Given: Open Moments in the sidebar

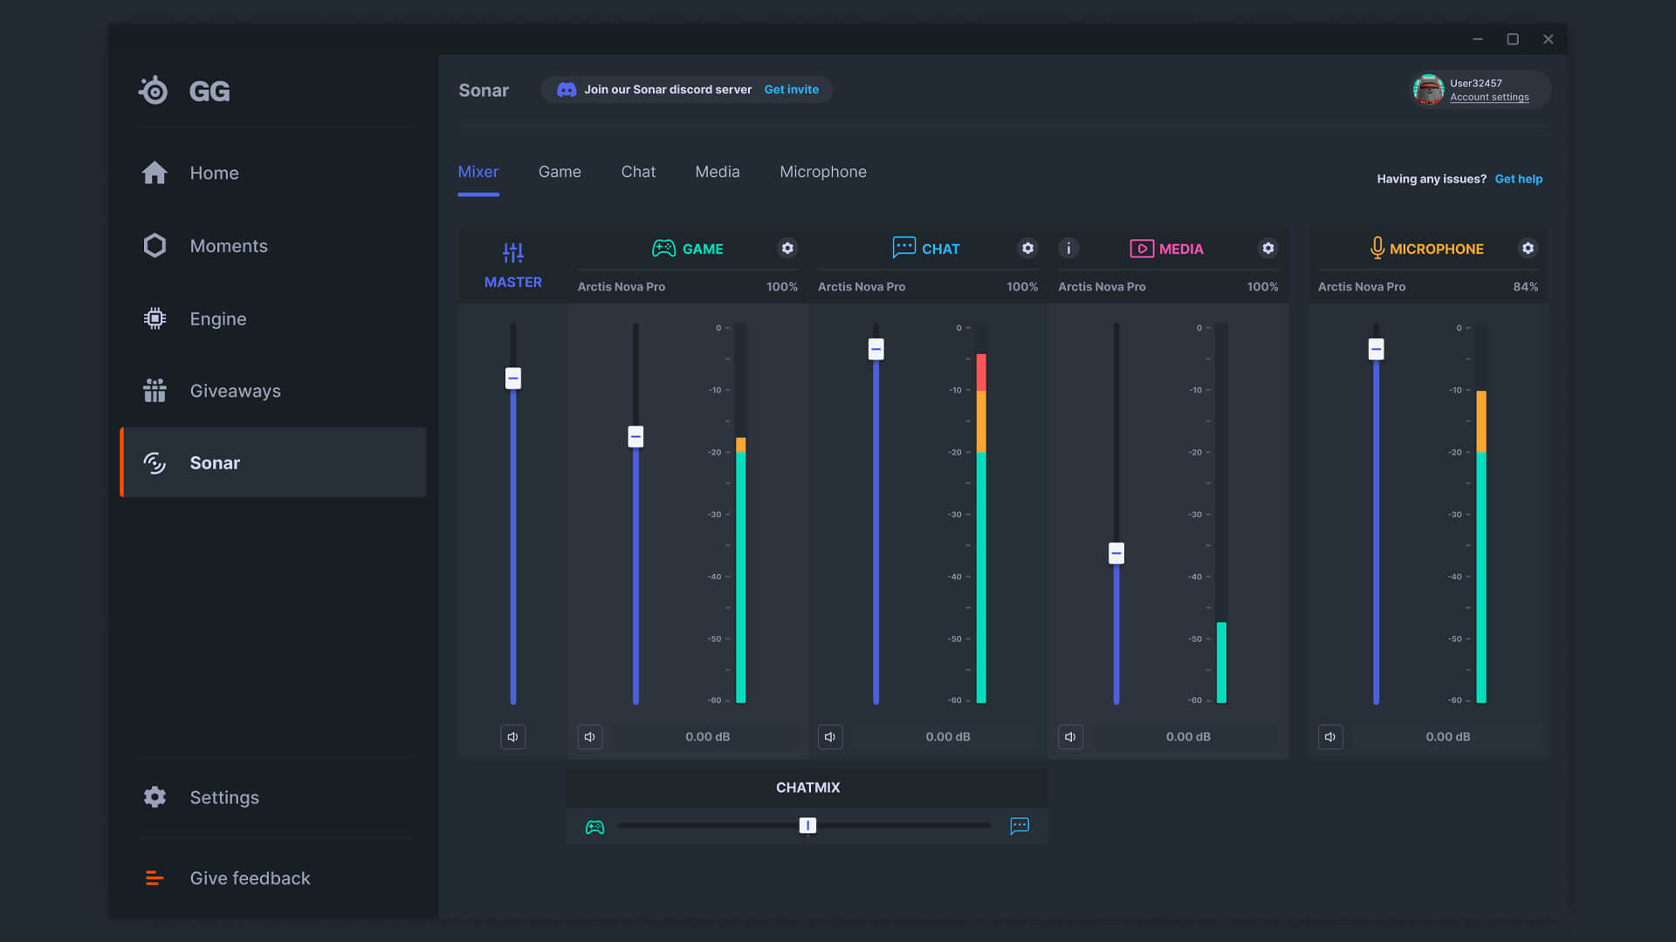Looking at the screenshot, I should point(273,246).
